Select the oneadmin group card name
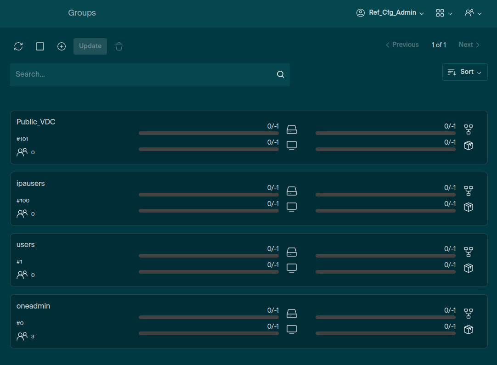The image size is (497, 365). coord(33,306)
